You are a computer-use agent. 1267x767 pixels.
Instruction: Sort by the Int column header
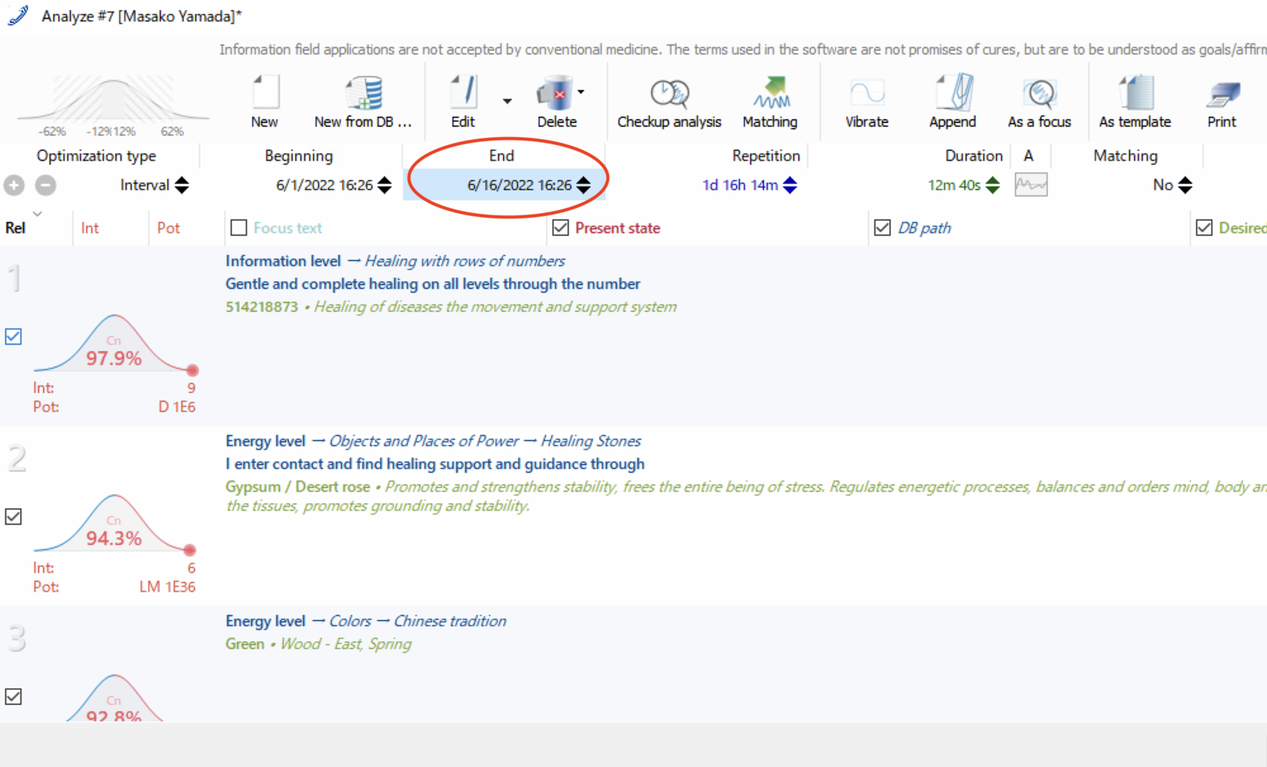coord(89,228)
